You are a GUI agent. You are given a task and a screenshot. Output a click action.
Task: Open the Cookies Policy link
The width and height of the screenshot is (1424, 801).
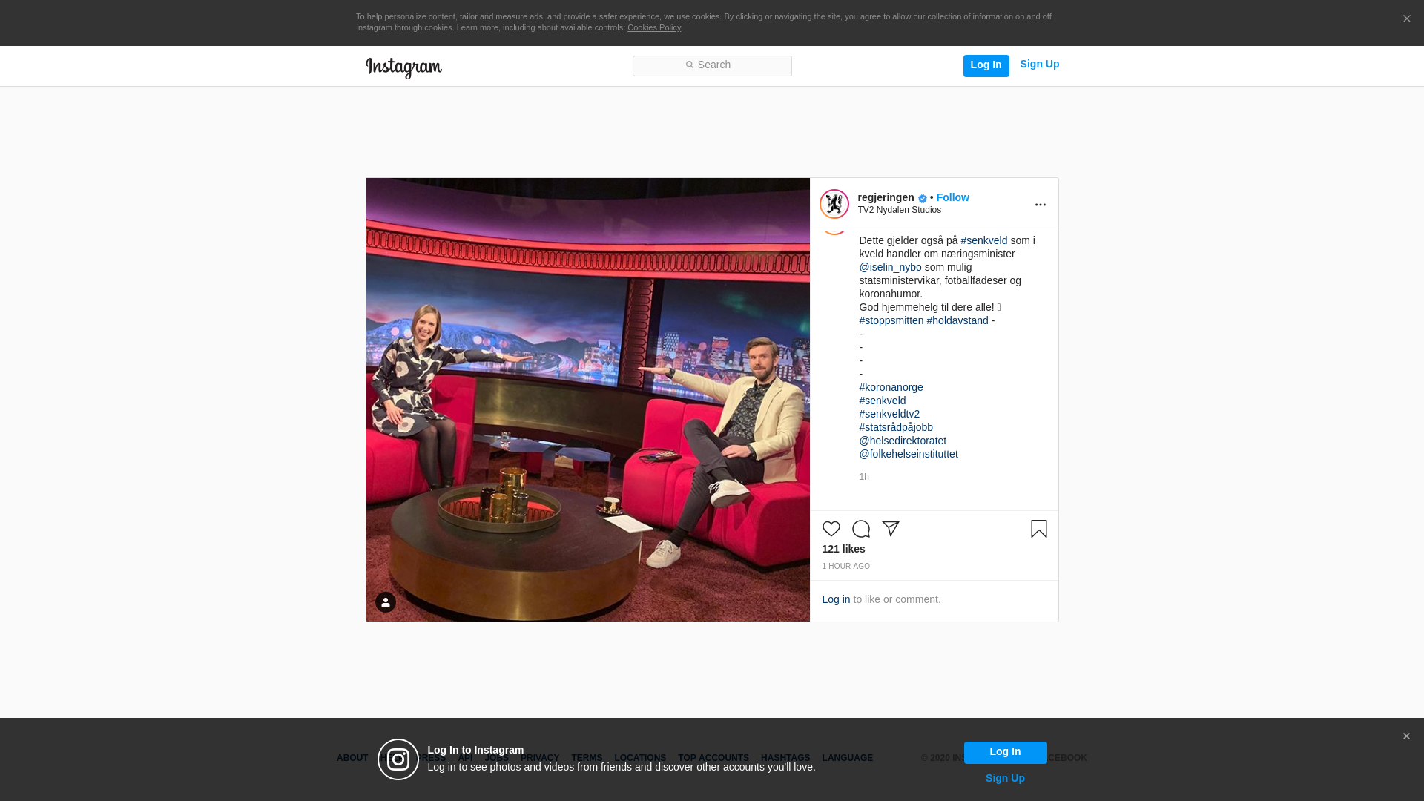point(653,27)
